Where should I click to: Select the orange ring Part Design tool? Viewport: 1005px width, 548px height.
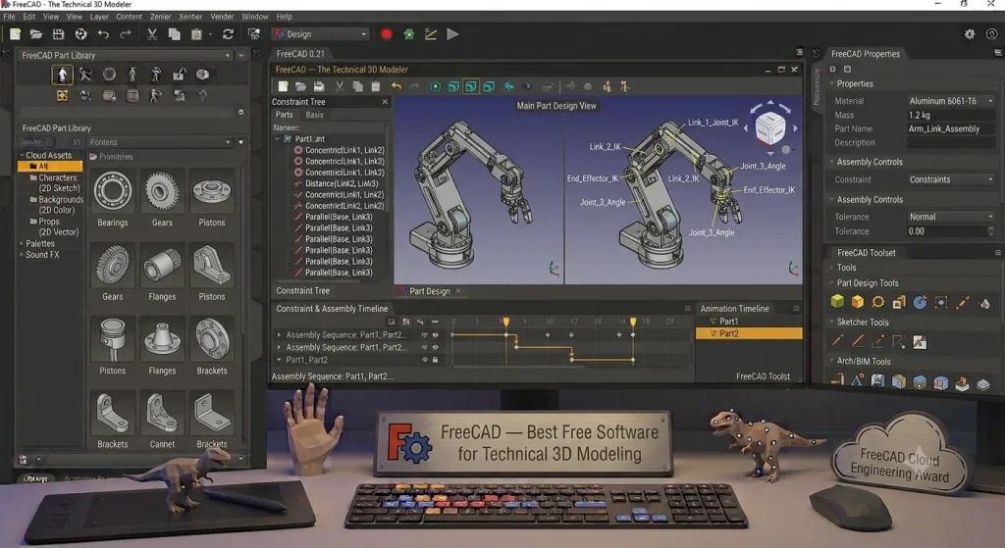click(878, 302)
